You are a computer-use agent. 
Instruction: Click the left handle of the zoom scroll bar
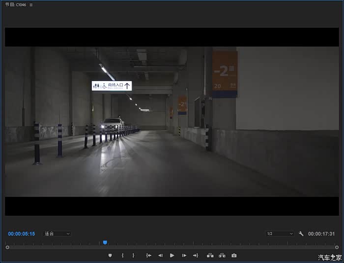tap(7, 247)
